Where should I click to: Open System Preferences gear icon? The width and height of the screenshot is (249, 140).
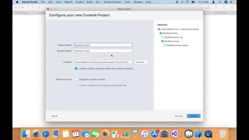pyautogui.click(x=164, y=134)
